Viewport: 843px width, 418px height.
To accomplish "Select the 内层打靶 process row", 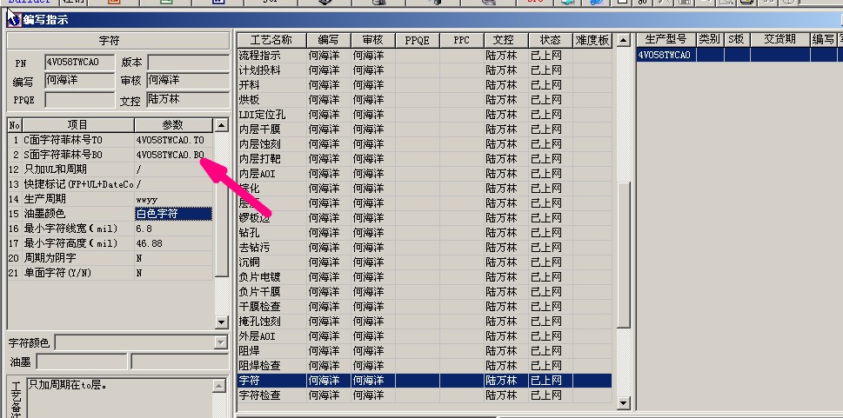I will [x=425, y=159].
